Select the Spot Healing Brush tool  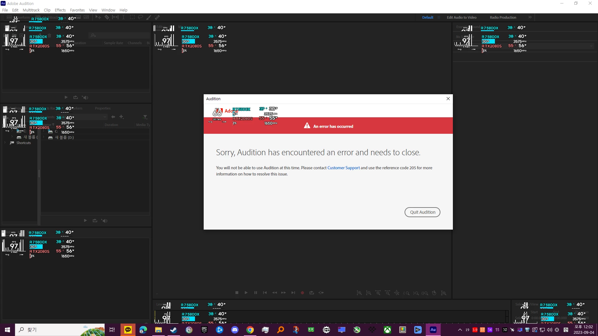[x=157, y=17]
